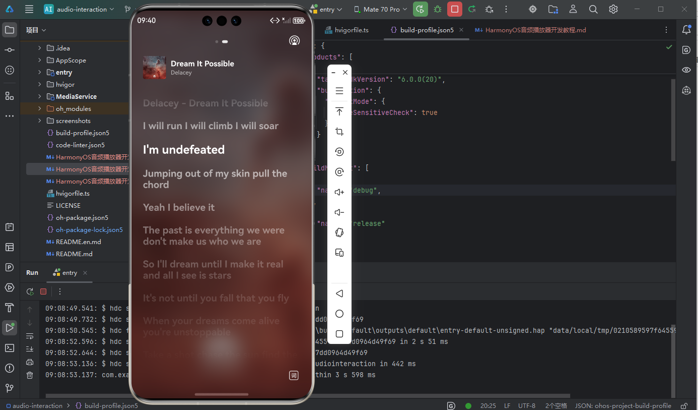Open the Commit tool window
698x410 pixels.
10,50
